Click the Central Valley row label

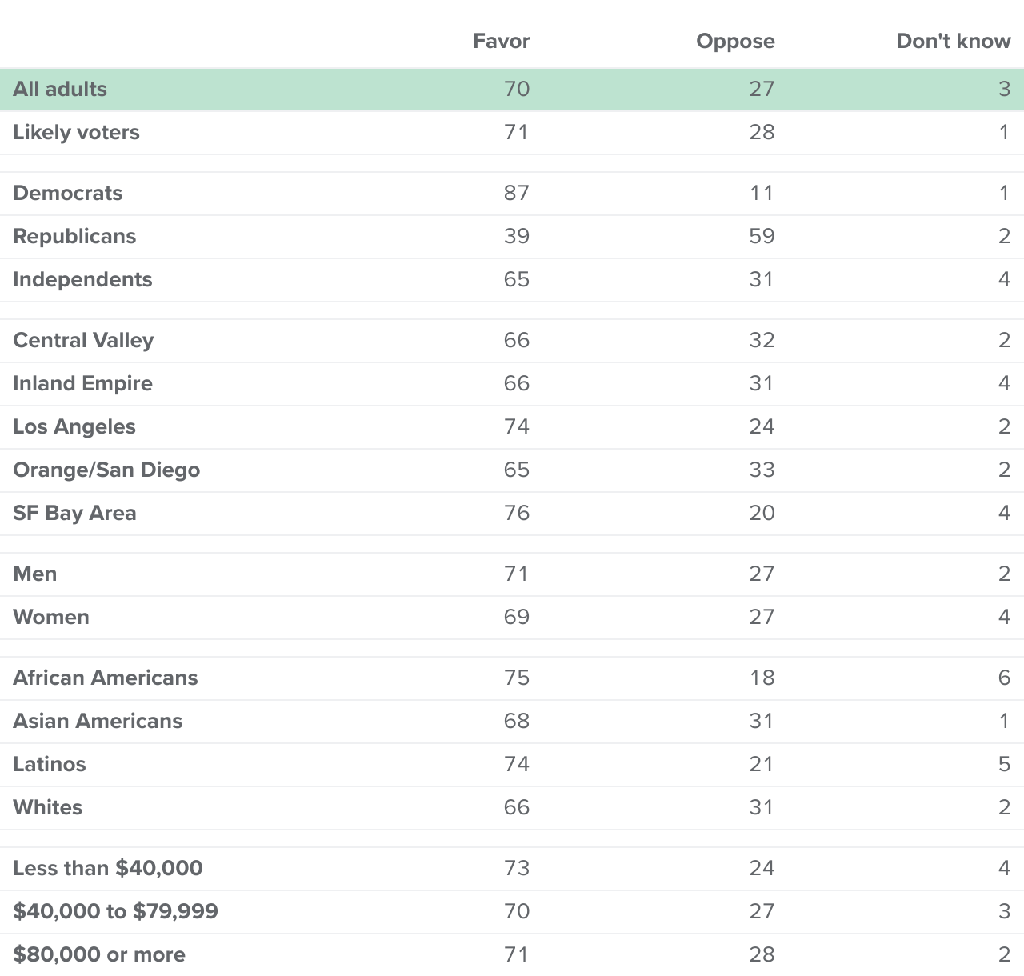click(83, 340)
